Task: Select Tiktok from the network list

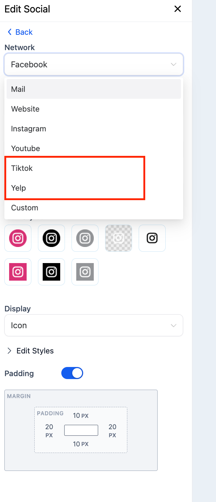Action: point(94,168)
